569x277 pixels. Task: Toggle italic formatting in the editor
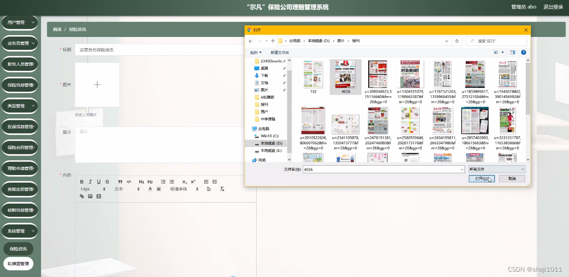click(90, 182)
